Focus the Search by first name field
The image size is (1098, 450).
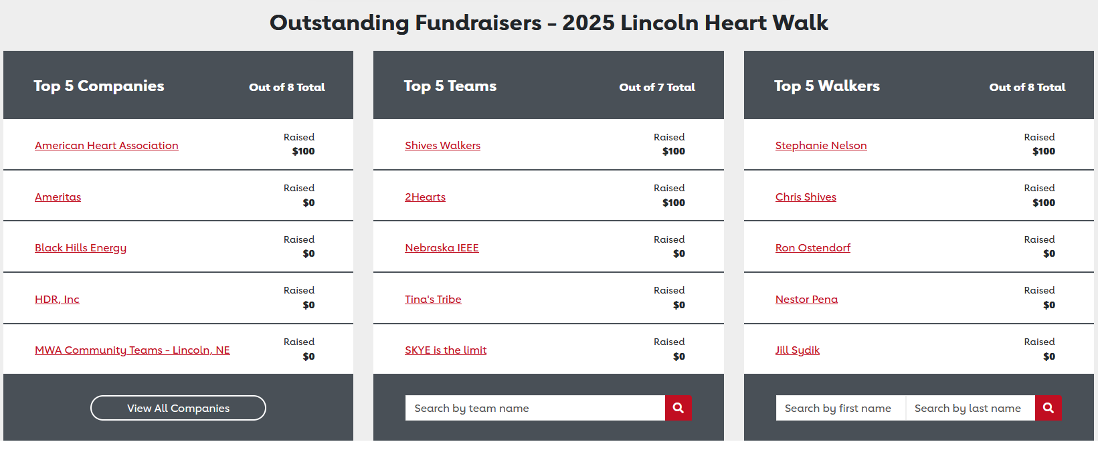[840, 408]
